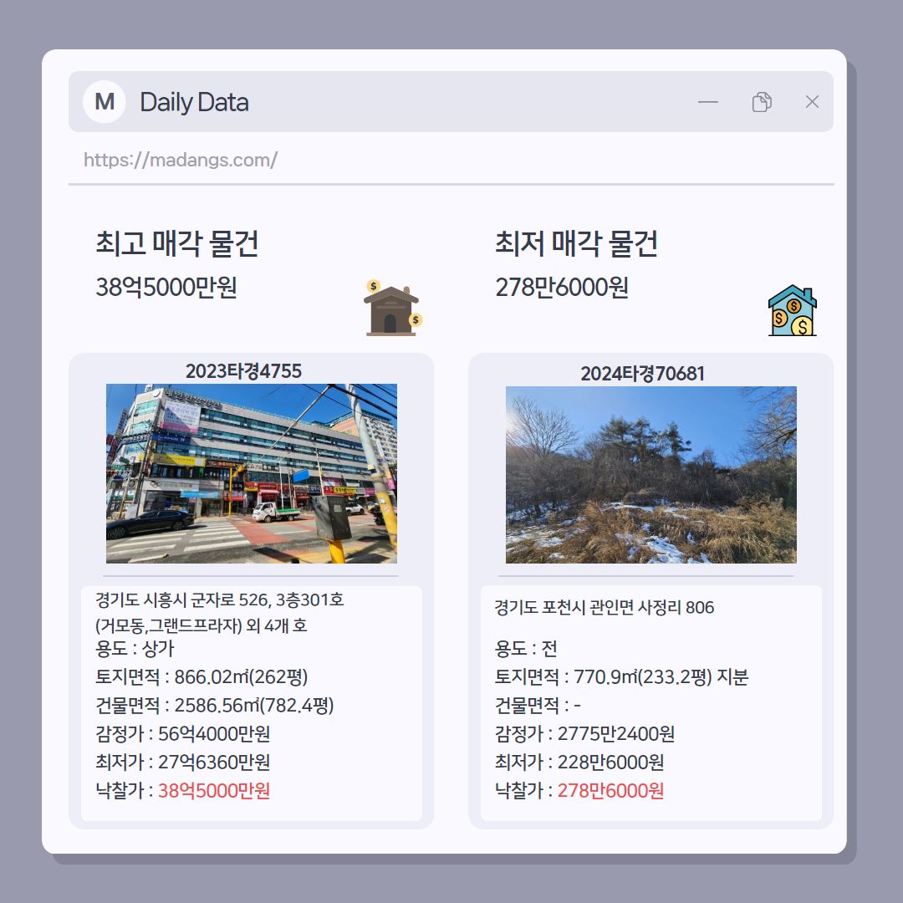The image size is (903, 903).
Task: Click the brown house with coins icon
Action: click(x=393, y=308)
